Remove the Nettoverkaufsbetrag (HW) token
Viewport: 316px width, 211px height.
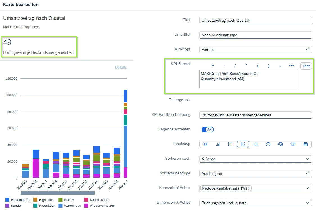click(249, 188)
